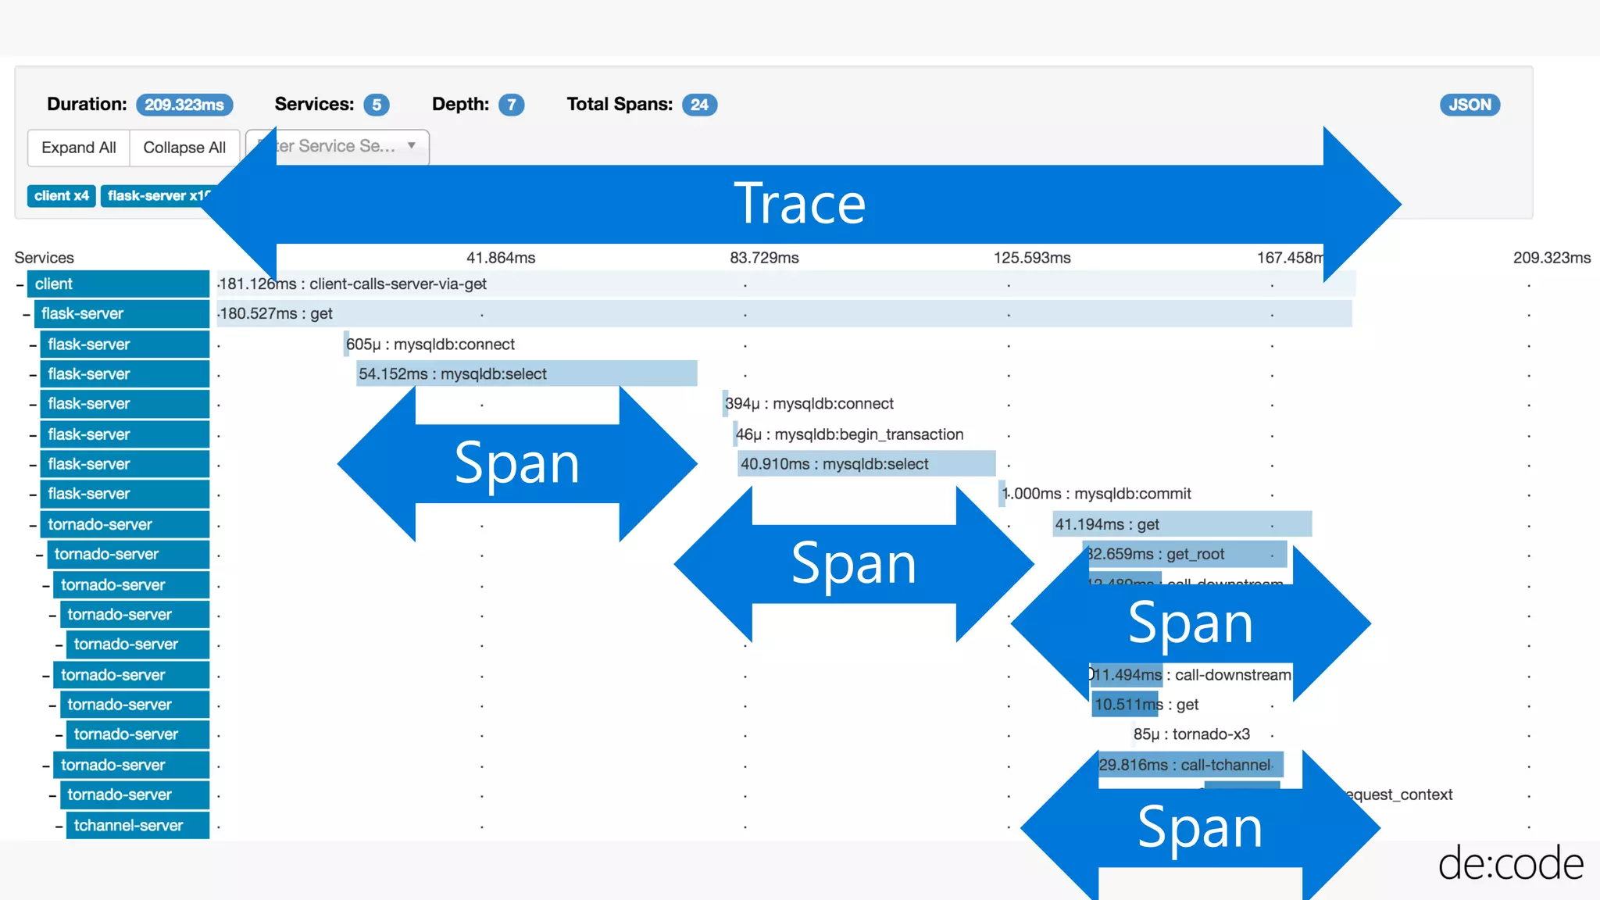Open the Filter Service dropdown

[352, 147]
